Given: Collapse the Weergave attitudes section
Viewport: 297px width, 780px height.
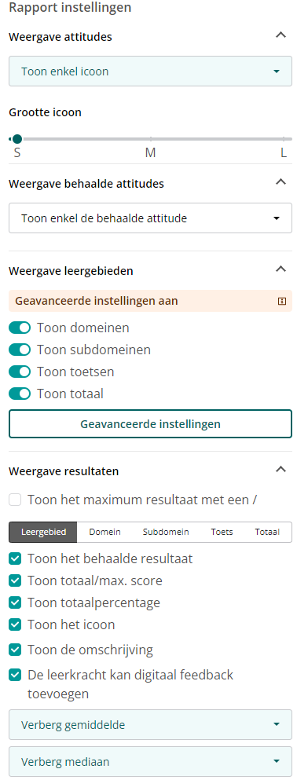Looking at the screenshot, I should tap(281, 35).
